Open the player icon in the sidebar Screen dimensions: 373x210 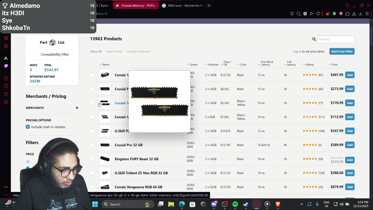tap(6, 78)
